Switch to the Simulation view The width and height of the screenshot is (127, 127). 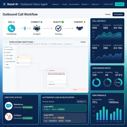[119, 14]
